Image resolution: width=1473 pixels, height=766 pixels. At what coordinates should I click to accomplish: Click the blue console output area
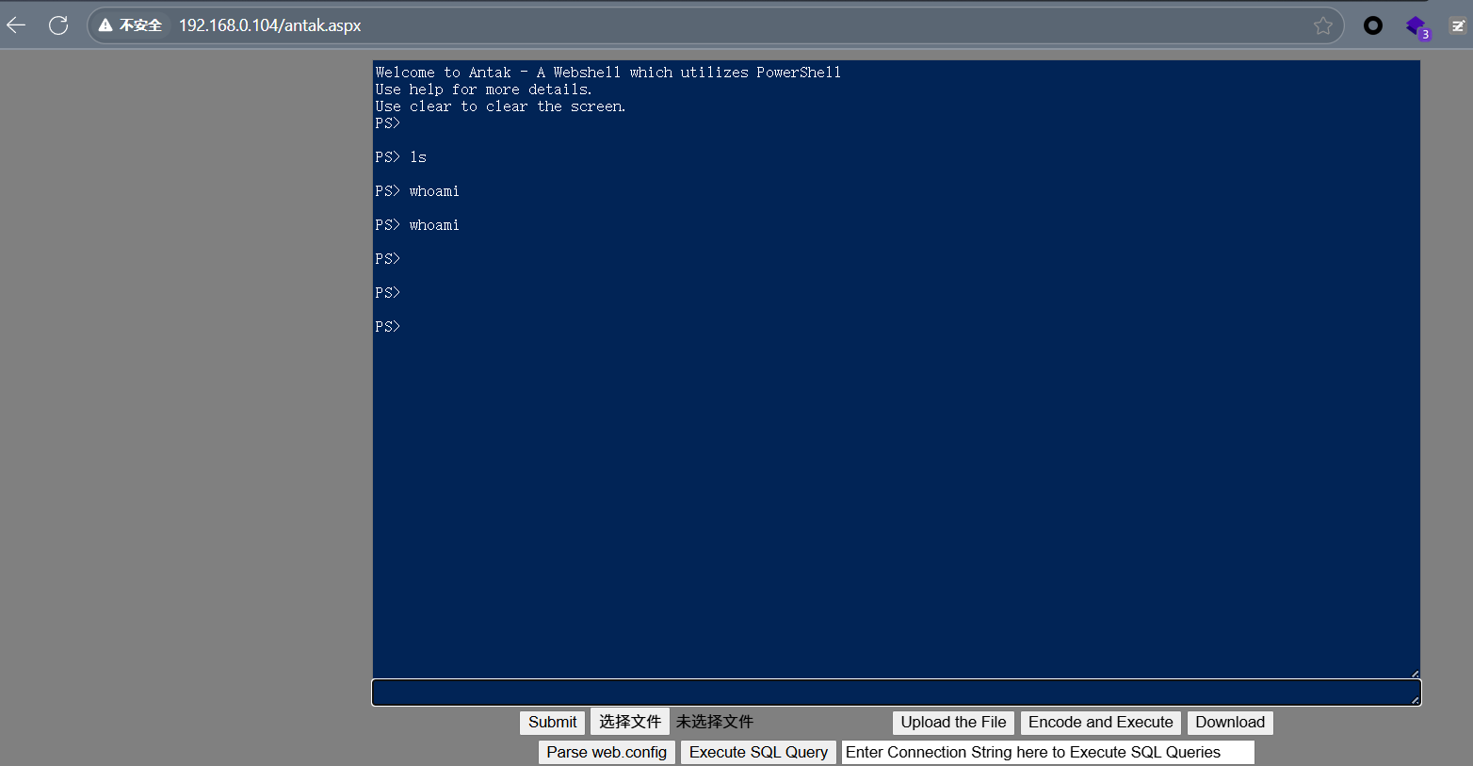click(x=896, y=368)
